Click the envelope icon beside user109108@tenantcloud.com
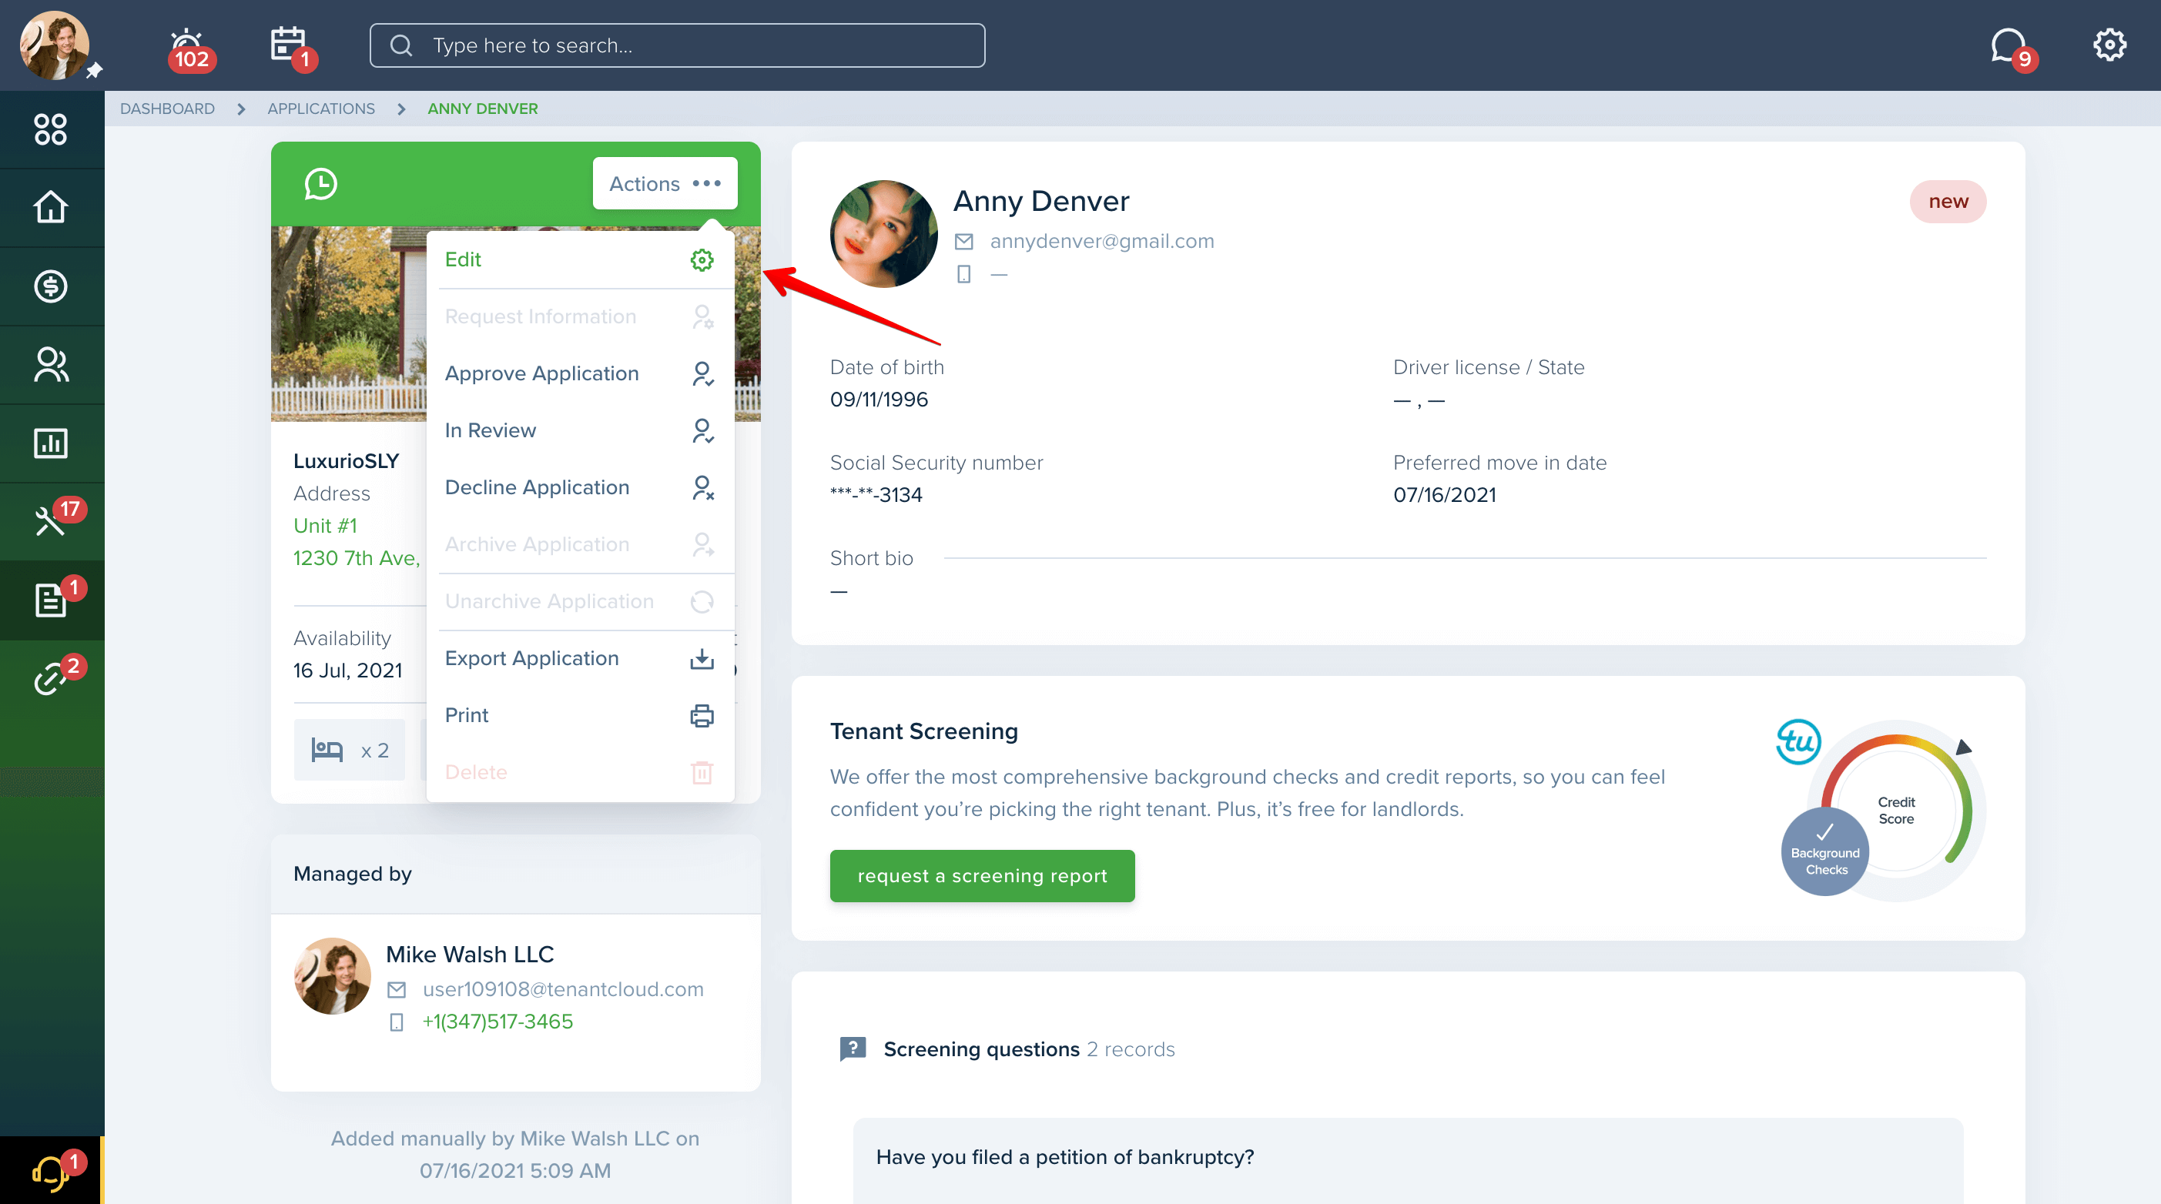This screenshot has height=1204, width=2161. pos(397,990)
